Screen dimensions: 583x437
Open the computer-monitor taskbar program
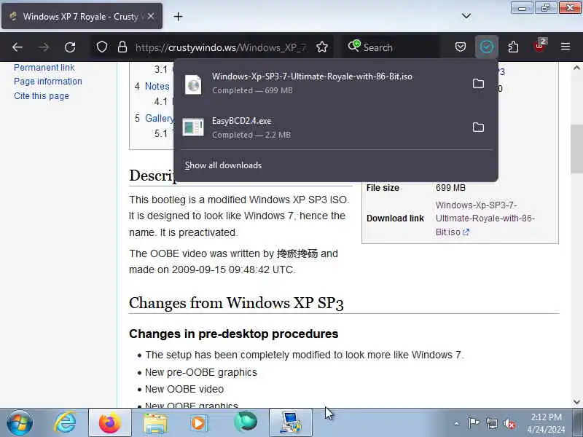click(x=290, y=423)
